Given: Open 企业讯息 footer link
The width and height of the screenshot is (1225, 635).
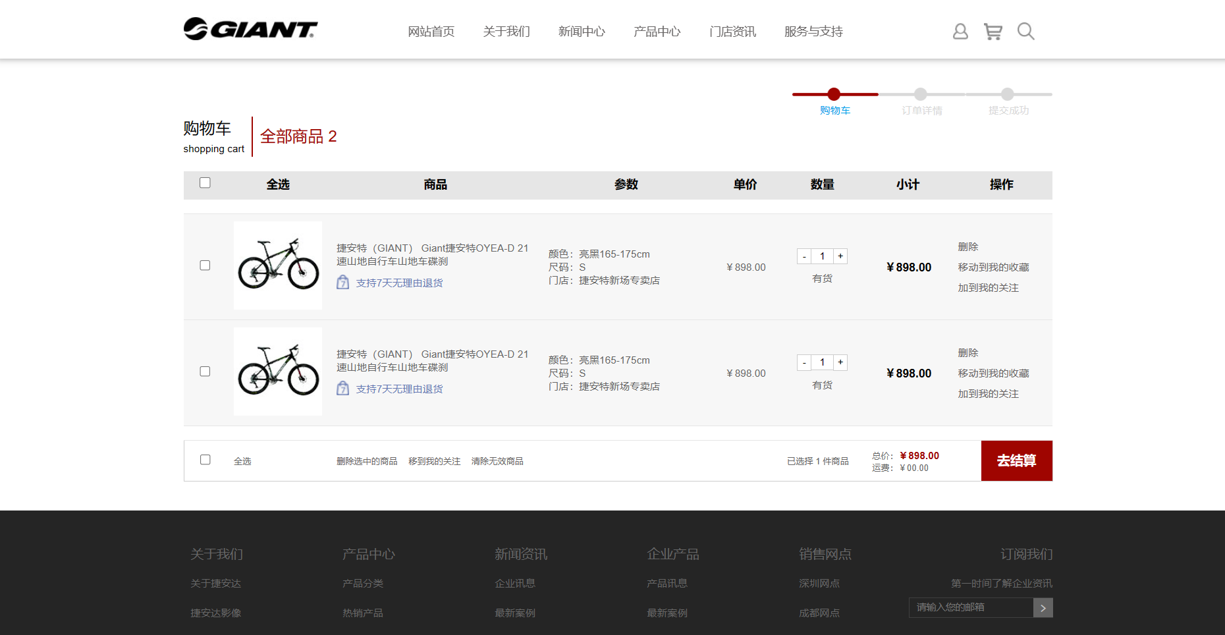Looking at the screenshot, I should pos(515,584).
